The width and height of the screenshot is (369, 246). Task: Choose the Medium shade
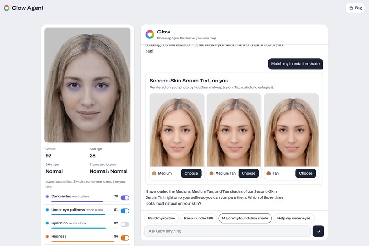coord(191,173)
